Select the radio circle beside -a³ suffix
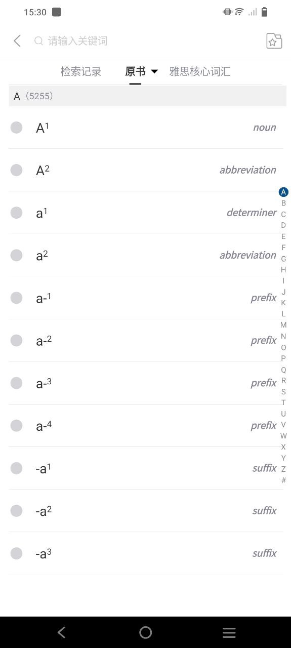The height and width of the screenshot is (648, 291). click(x=17, y=553)
